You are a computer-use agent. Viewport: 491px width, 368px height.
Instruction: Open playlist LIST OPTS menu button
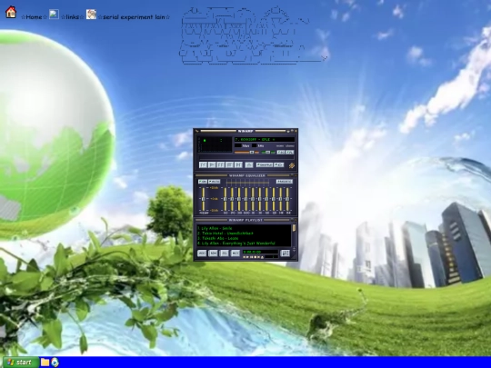click(286, 254)
